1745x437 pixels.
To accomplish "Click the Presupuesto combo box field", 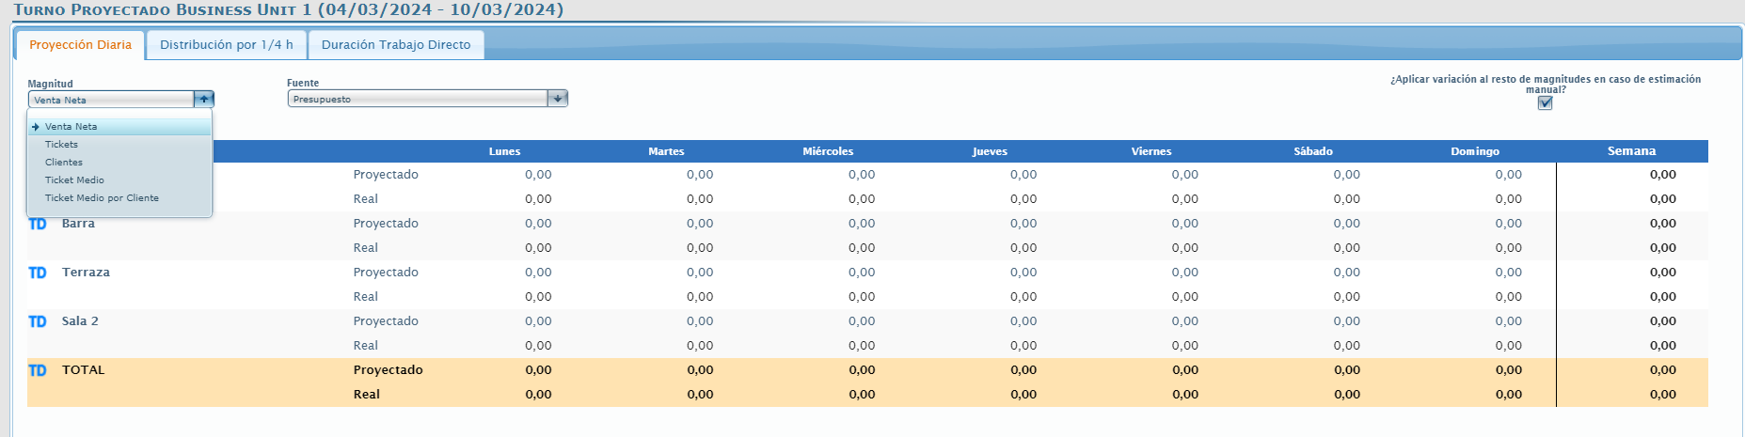I will [419, 99].
